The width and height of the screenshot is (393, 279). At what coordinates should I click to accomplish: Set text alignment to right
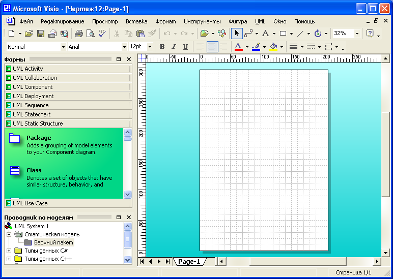(223, 47)
